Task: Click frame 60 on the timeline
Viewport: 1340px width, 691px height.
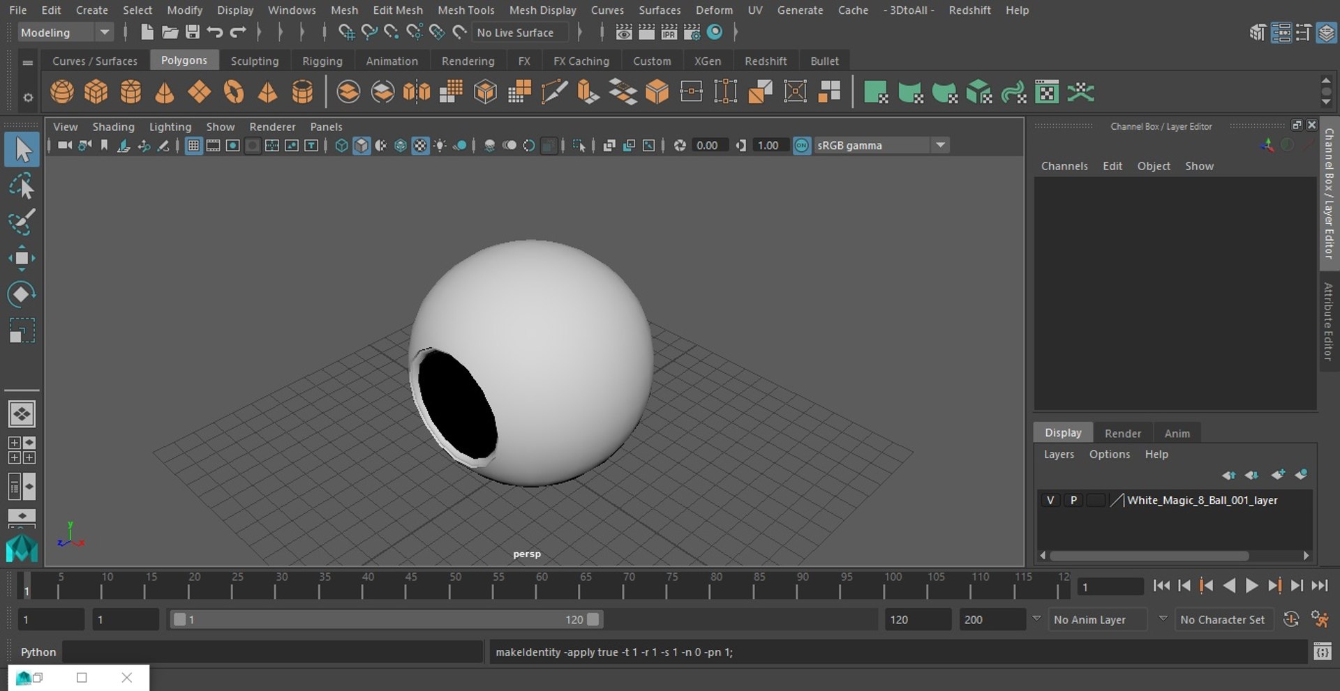Action: tap(537, 586)
